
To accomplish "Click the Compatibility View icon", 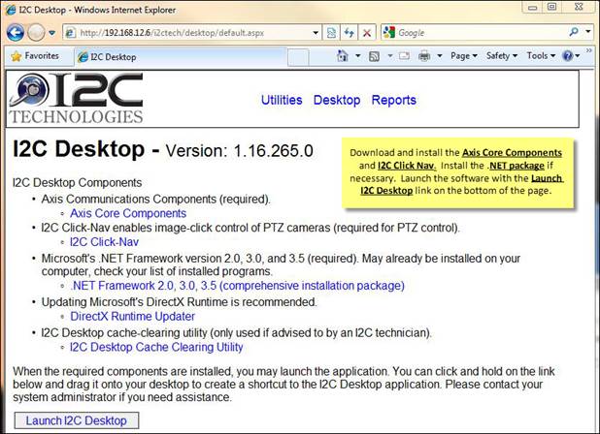I will (331, 33).
